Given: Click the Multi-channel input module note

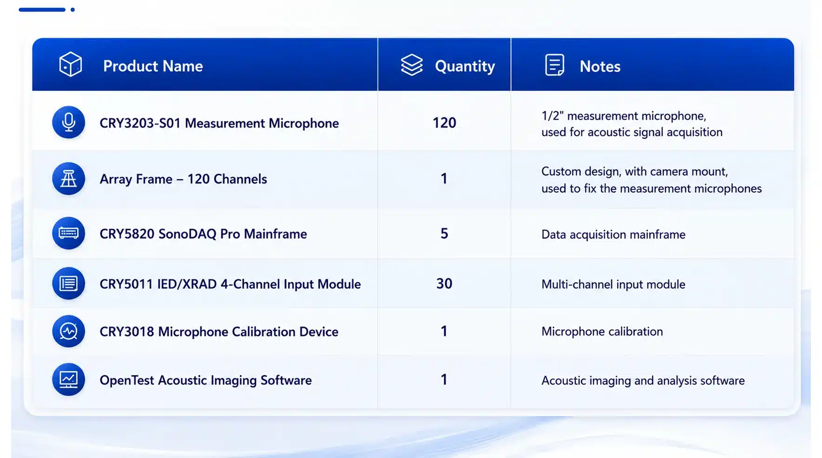Looking at the screenshot, I should (613, 284).
